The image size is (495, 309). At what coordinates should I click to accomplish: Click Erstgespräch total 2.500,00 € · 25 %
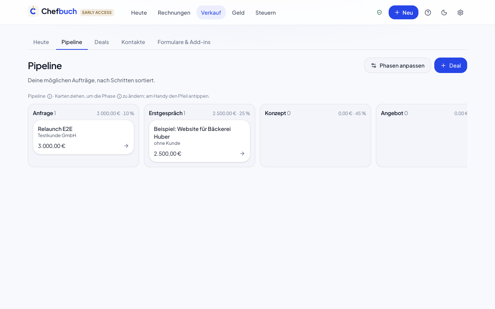pyautogui.click(x=231, y=113)
